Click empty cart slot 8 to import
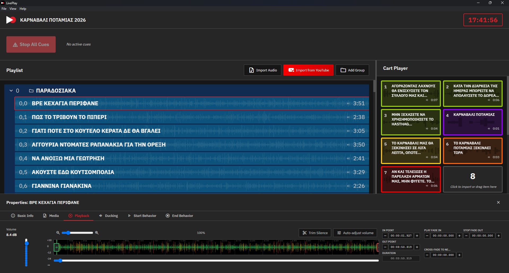 tap(473, 179)
